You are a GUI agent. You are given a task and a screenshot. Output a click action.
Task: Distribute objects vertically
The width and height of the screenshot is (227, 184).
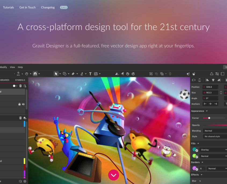point(200,80)
